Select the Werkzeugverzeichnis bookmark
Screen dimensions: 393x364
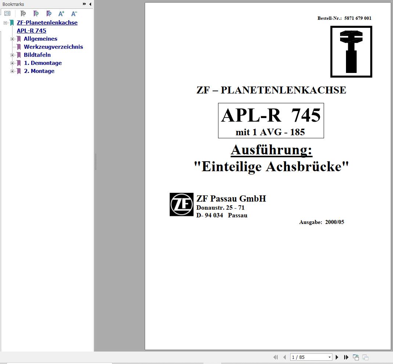click(x=53, y=47)
